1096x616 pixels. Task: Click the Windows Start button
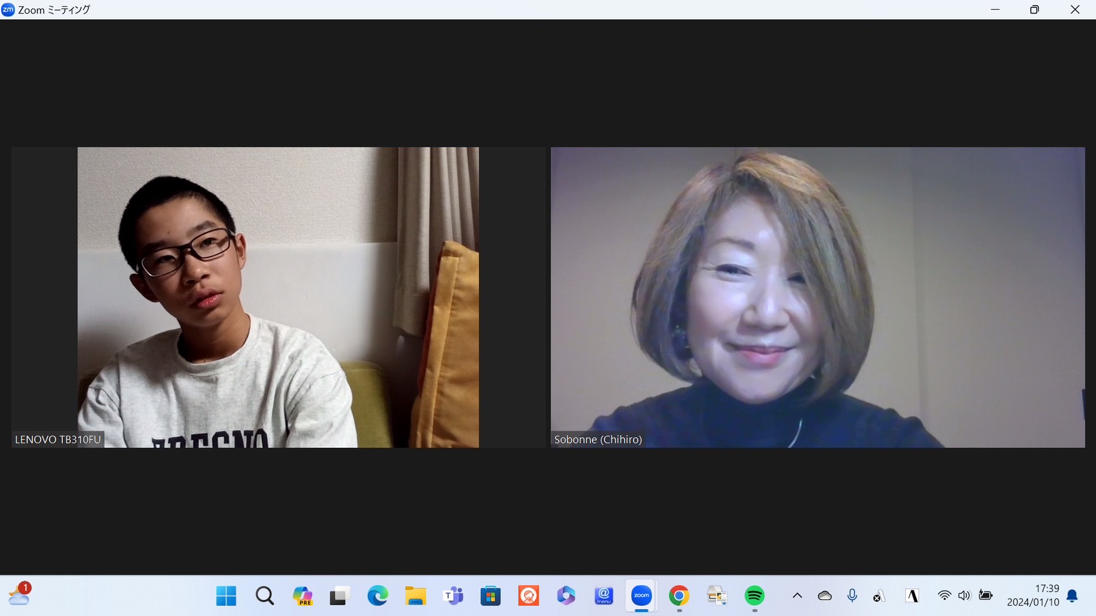pos(226,596)
